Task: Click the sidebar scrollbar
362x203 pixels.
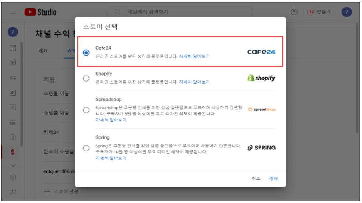Action: [x=22, y=94]
